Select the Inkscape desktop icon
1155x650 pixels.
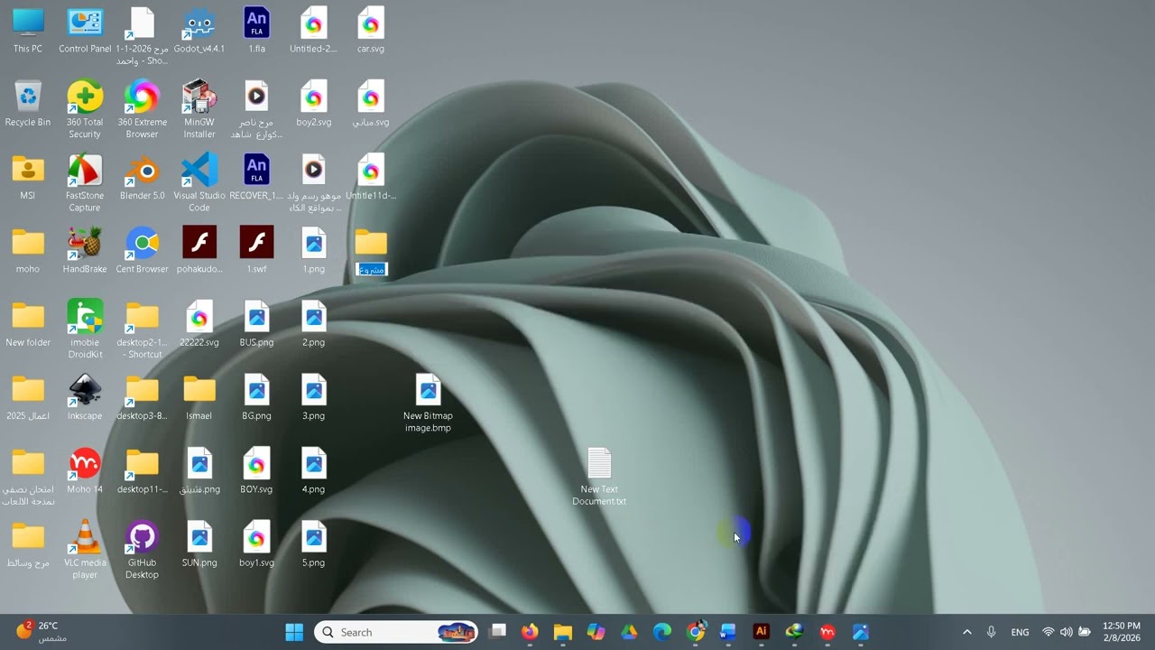click(x=85, y=391)
